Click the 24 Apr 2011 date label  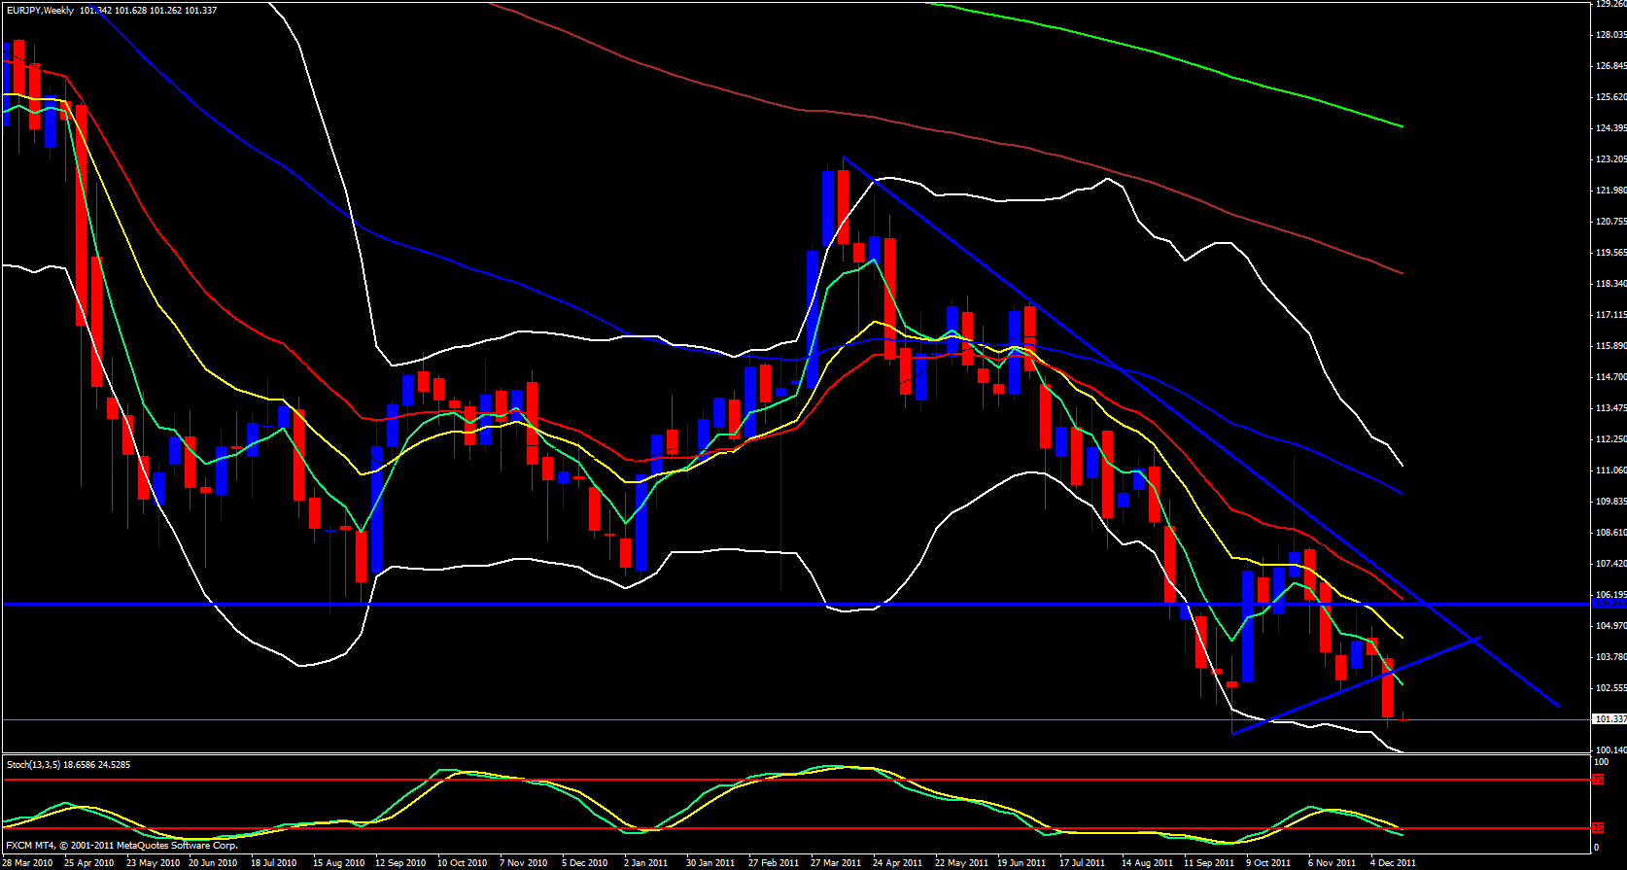point(898,863)
